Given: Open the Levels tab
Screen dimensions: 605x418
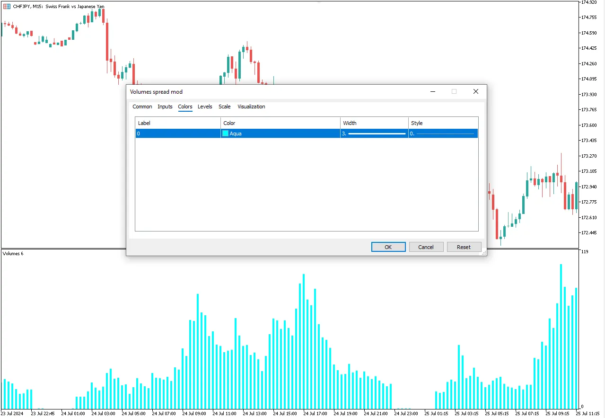Looking at the screenshot, I should pyautogui.click(x=205, y=107).
